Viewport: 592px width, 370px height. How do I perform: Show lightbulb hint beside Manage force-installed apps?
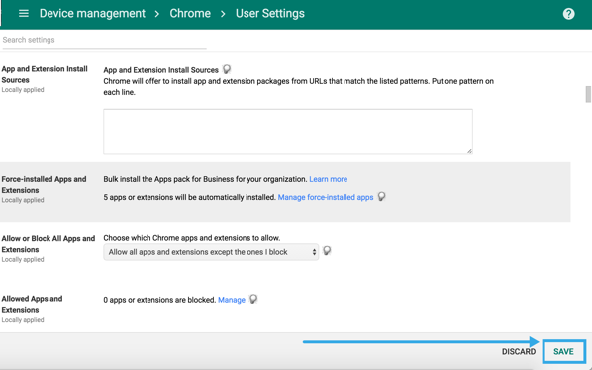(x=382, y=197)
